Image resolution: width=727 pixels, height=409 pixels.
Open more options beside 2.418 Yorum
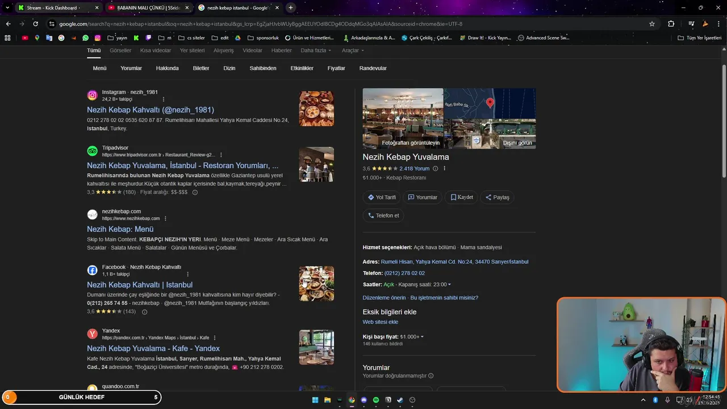(x=444, y=169)
